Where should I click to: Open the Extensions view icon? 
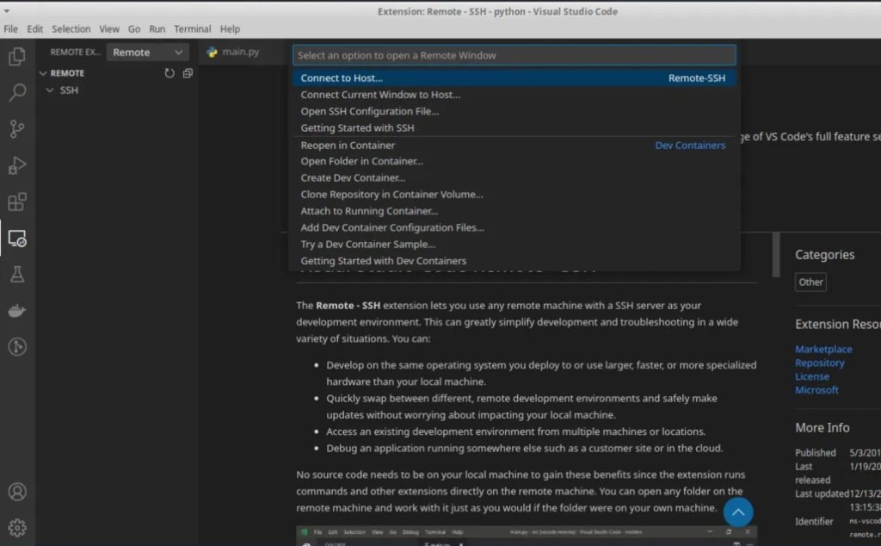coord(17,202)
